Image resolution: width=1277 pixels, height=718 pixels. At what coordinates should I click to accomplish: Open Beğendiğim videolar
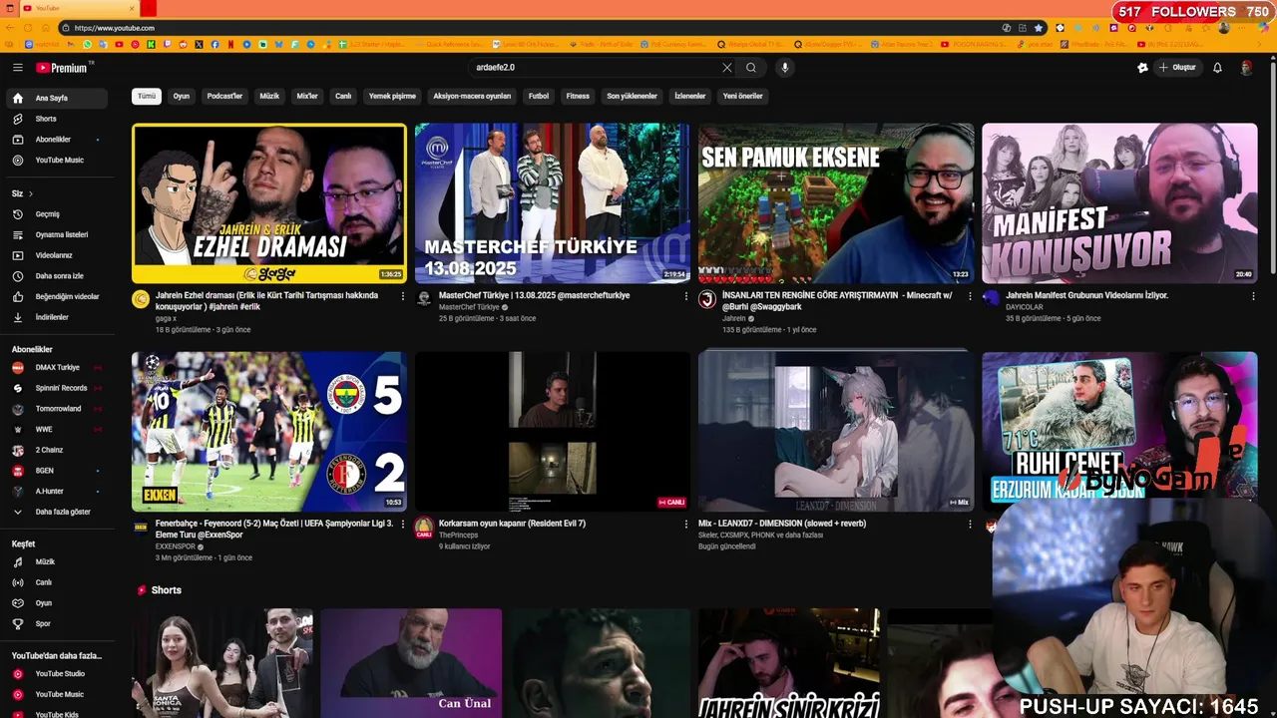pyautogui.click(x=56, y=296)
